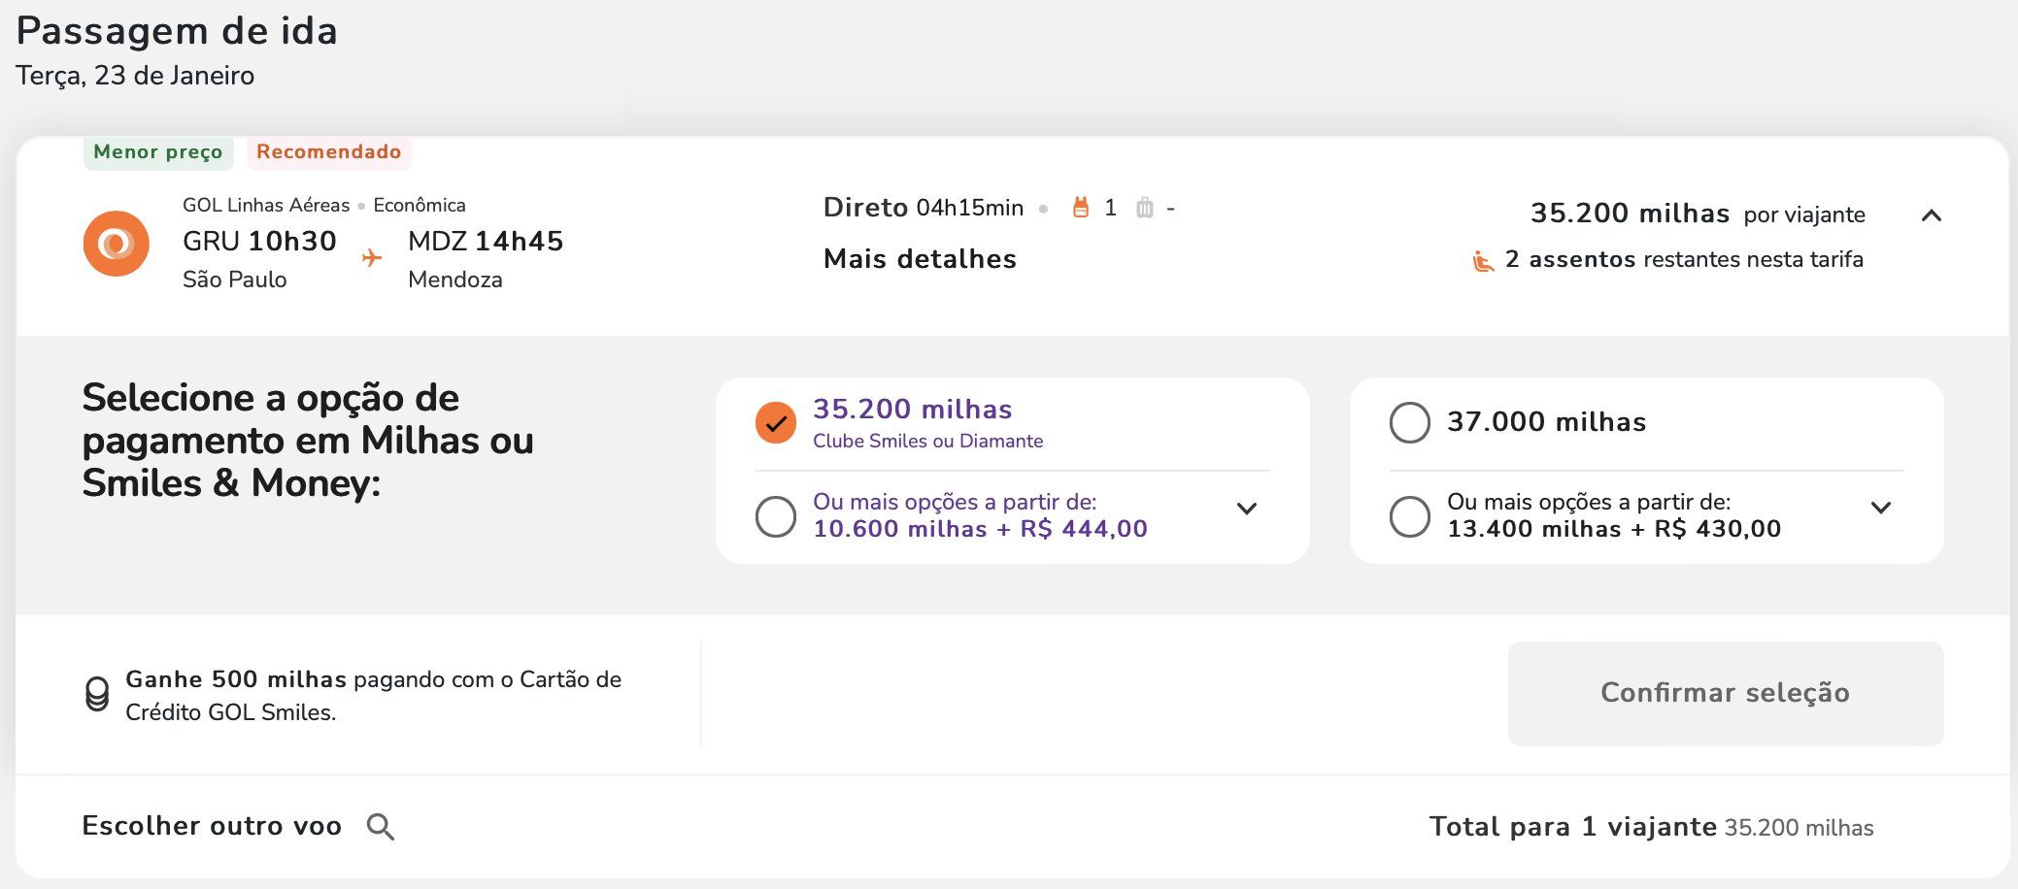Viewport: 2018px width, 889px height.
Task: Click the Recomendado orange tag
Action: click(329, 152)
